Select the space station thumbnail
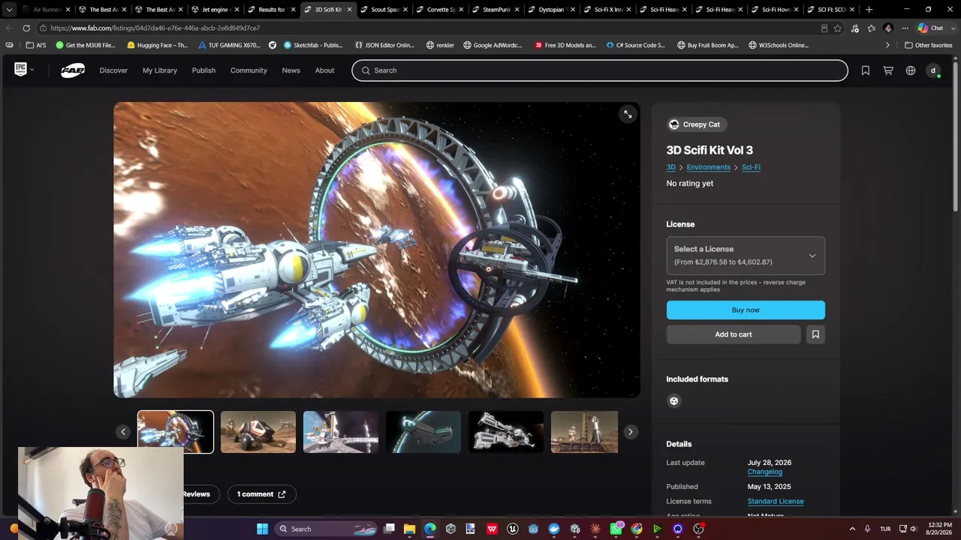961x540 pixels. (341, 432)
